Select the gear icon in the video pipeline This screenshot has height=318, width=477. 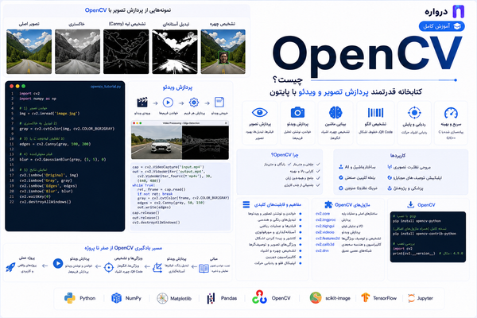tap(194, 103)
